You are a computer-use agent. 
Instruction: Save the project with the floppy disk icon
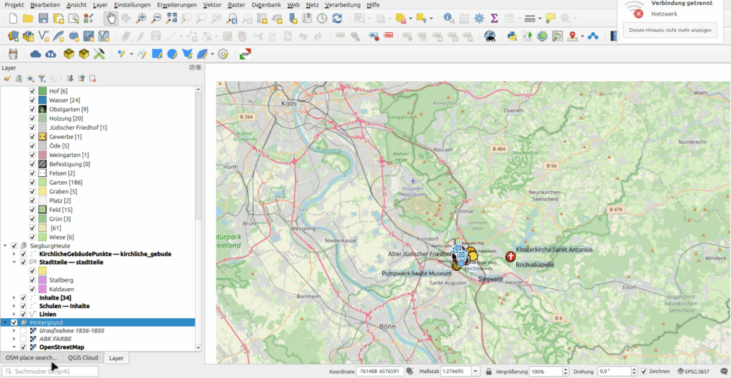[44, 18]
